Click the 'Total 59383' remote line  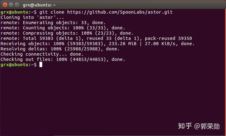coord(96,38)
